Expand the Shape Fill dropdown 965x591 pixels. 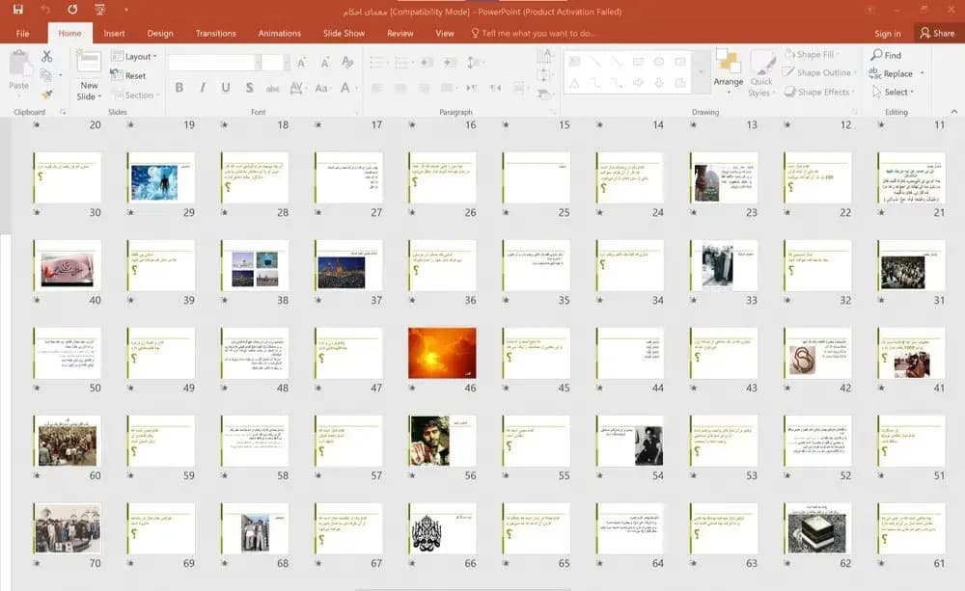pos(813,55)
